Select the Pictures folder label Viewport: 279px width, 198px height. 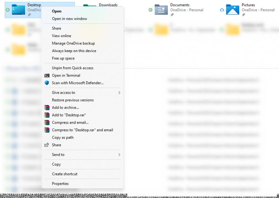pos(248,5)
